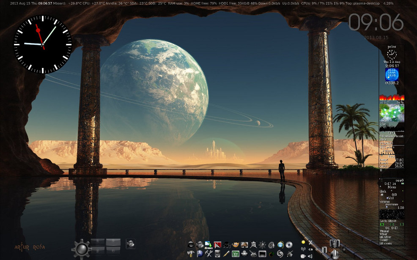Viewport: 417px width, 260px height.
Task: Launch the spiral galaxy icon in the dock
Action: click(x=280, y=254)
